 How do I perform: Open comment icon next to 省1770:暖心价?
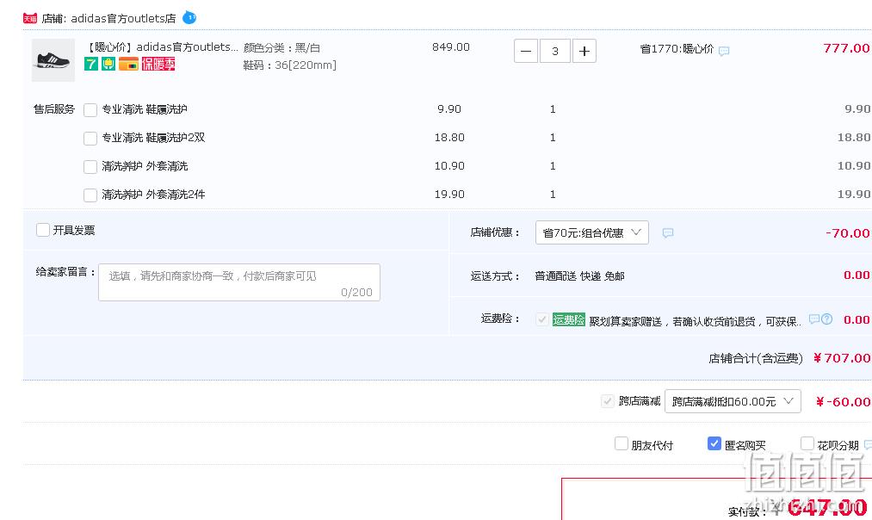[724, 51]
